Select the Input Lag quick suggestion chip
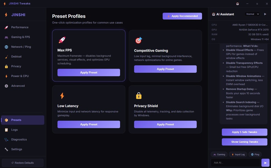Image resolution: width=271 pixels, height=168 pixels. (x=238, y=155)
